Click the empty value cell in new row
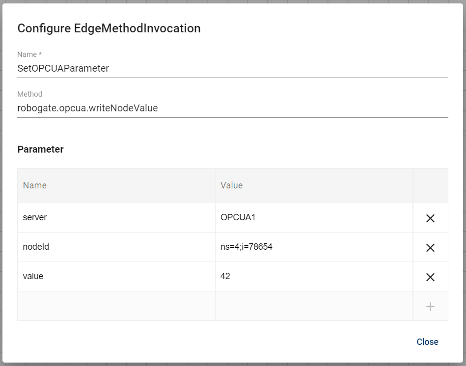The image size is (466, 366). coord(313,306)
